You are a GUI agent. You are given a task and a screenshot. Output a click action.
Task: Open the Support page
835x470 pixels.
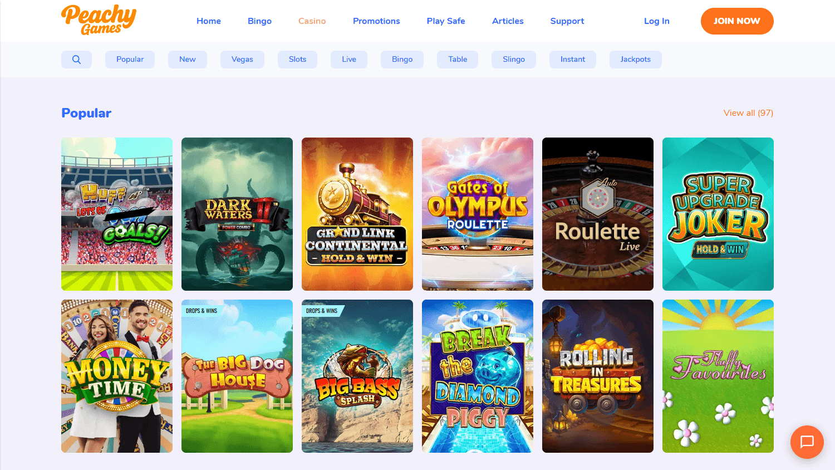pyautogui.click(x=567, y=21)
